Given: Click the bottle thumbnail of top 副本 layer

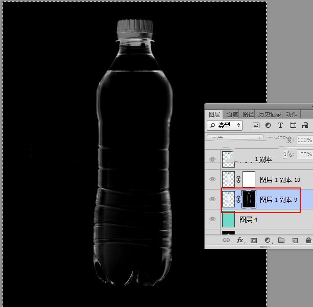Looking at the screenshot, I should 228,159.
